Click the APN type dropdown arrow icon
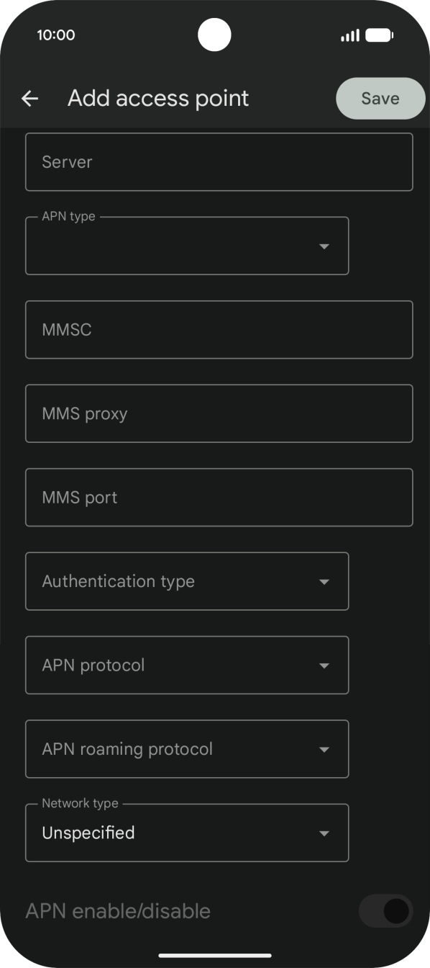 [324, 246]
